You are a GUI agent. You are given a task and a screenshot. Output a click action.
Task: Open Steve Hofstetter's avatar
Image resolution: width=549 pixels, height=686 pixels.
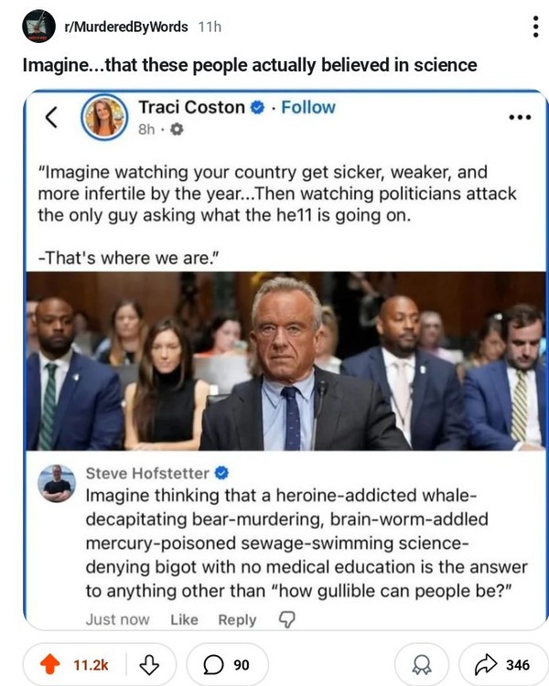pos(57,483)
